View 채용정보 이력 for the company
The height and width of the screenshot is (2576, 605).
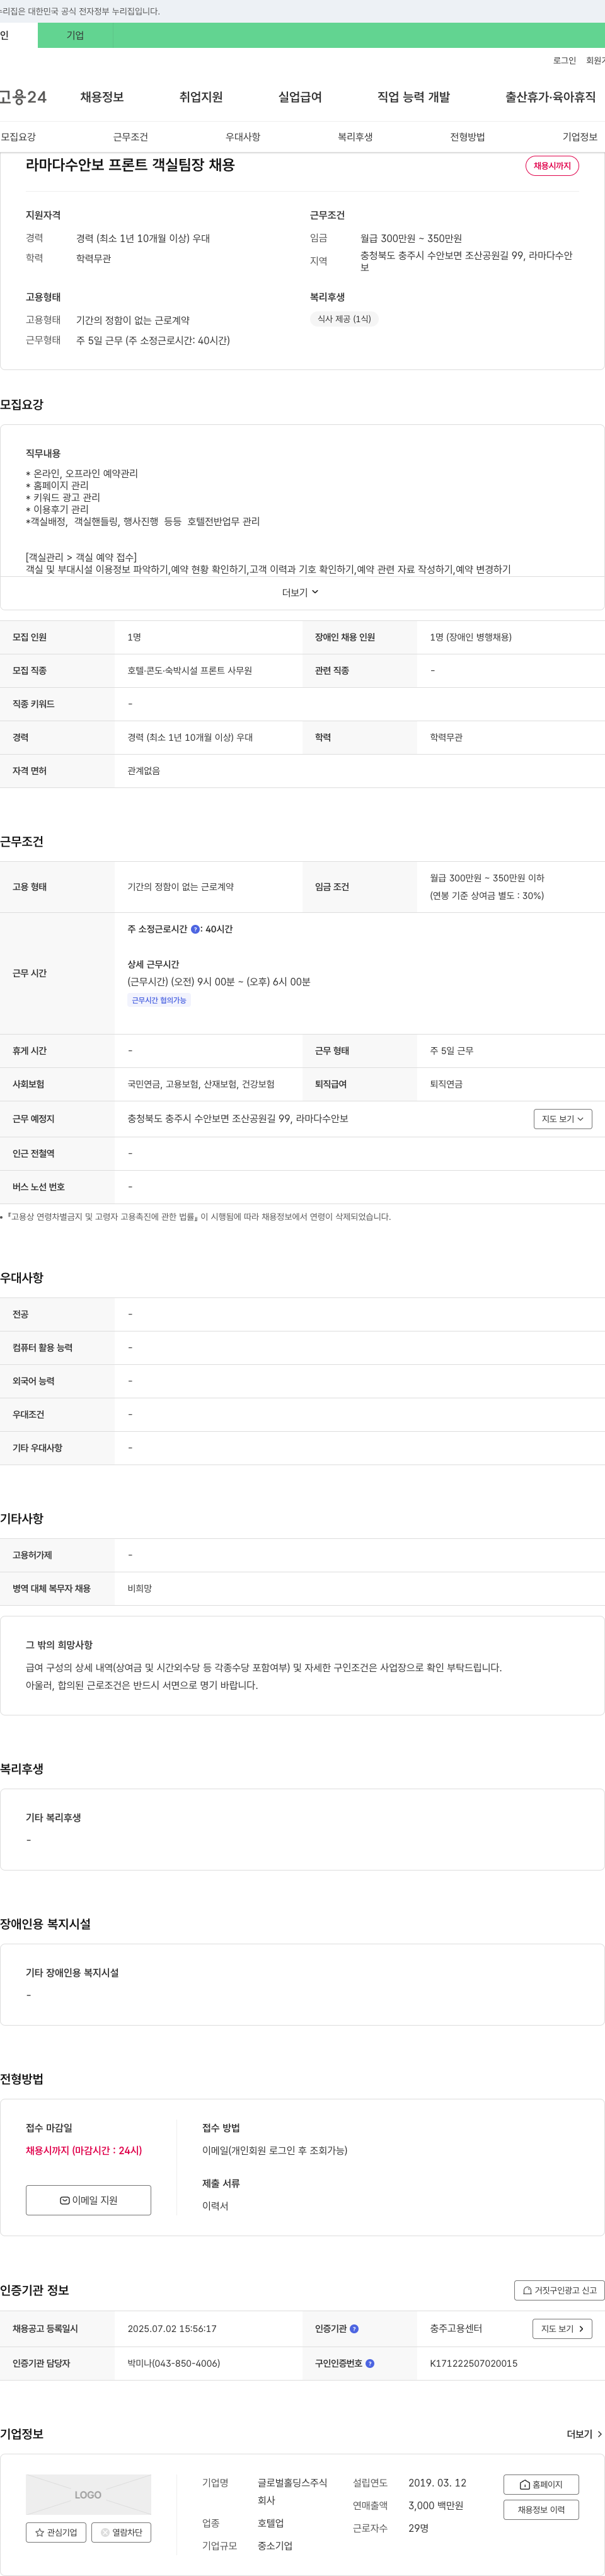[x=541, y=2509]
